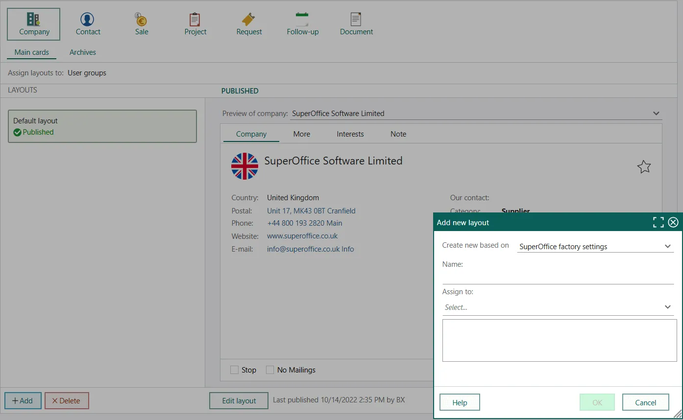Screen dimensions: 683x420
Task: Click Cancel in the dialog
Action: point(645,402)
